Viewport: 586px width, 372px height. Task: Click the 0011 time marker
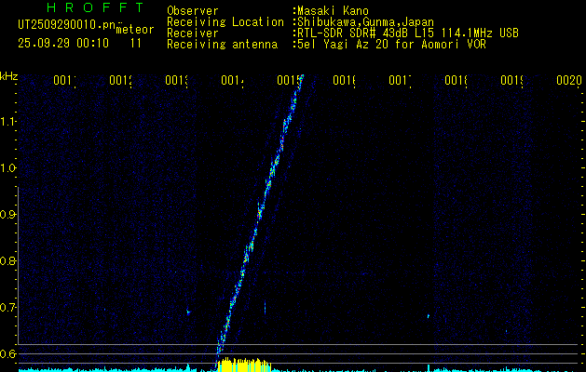tap(63, 82)
